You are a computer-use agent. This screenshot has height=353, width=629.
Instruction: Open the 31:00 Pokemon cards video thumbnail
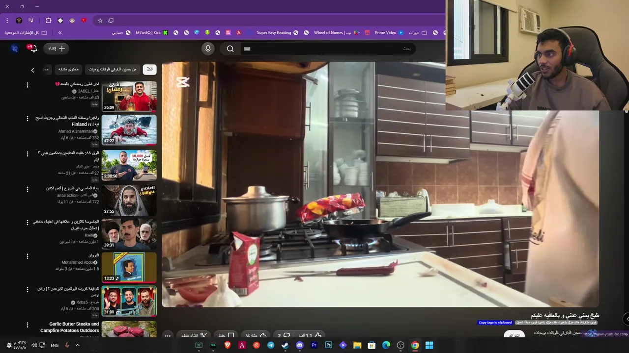[x=129, y=301]
